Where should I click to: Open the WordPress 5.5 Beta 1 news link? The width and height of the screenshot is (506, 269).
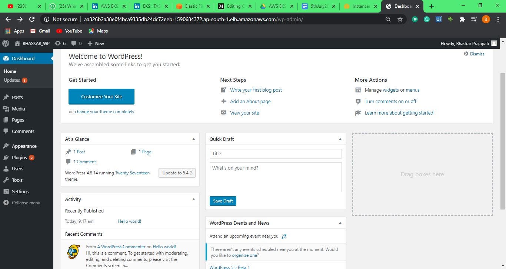tap(230, 267)
